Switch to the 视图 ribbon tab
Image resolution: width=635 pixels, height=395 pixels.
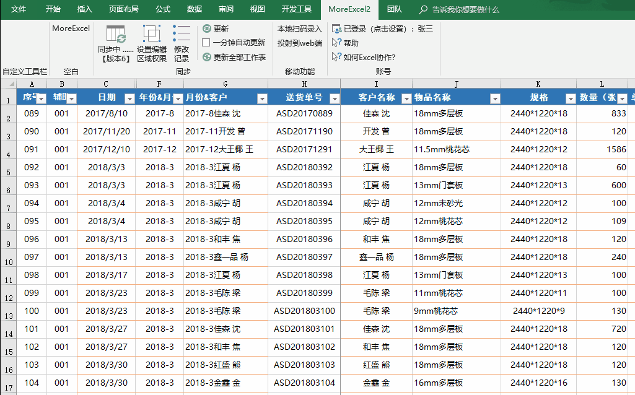[x=258, y=9]
